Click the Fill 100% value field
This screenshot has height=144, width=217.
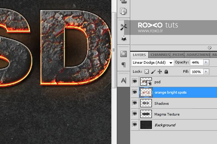(x=197, y=72)
